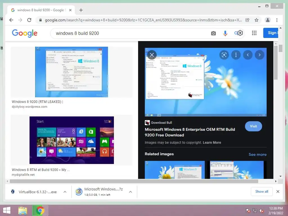This screenshot has width=288, height=216.
Task: Open first related image thumbnail
Action: [175, 170]
